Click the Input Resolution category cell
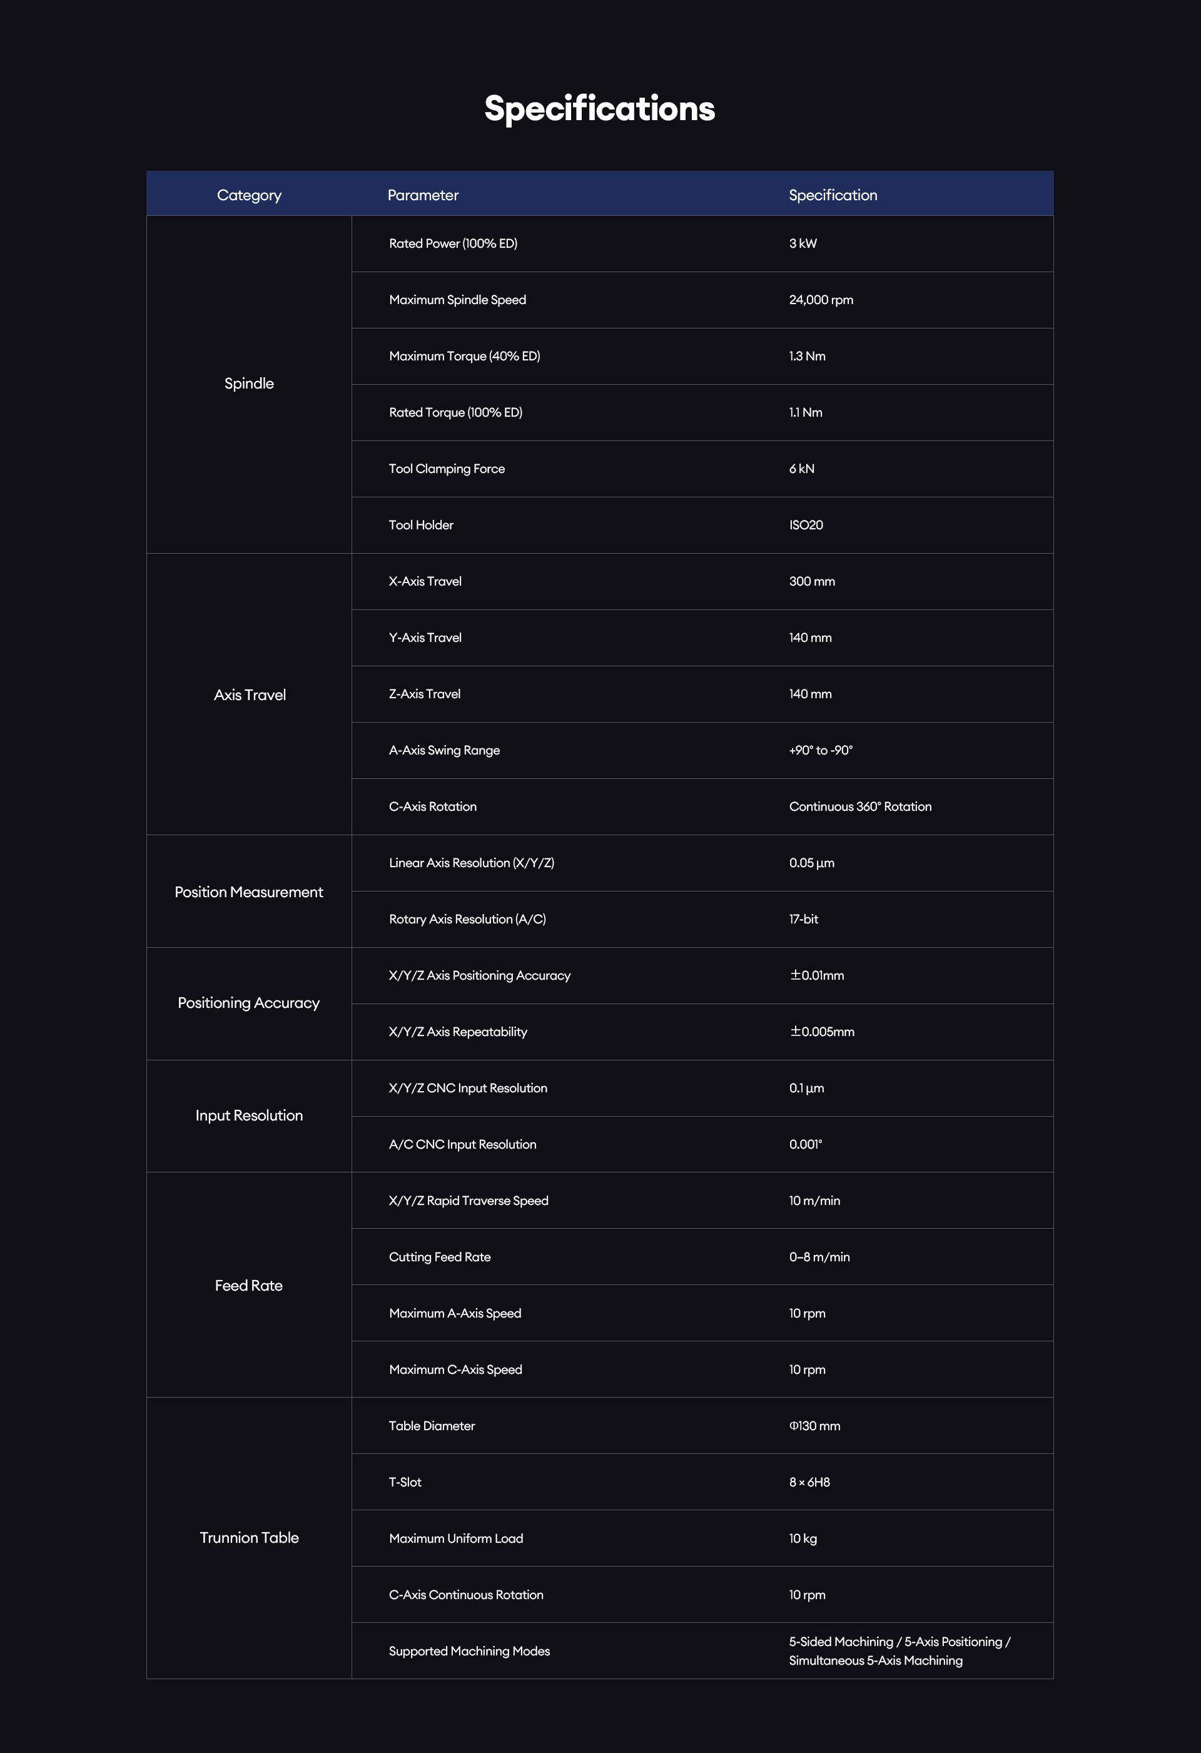Screen dimensions: 1201x1753 249,1115
